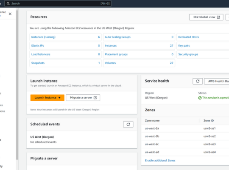Click the search magnifier icon
This screenshot has height=170, width=229.
[x=8, y=3]
